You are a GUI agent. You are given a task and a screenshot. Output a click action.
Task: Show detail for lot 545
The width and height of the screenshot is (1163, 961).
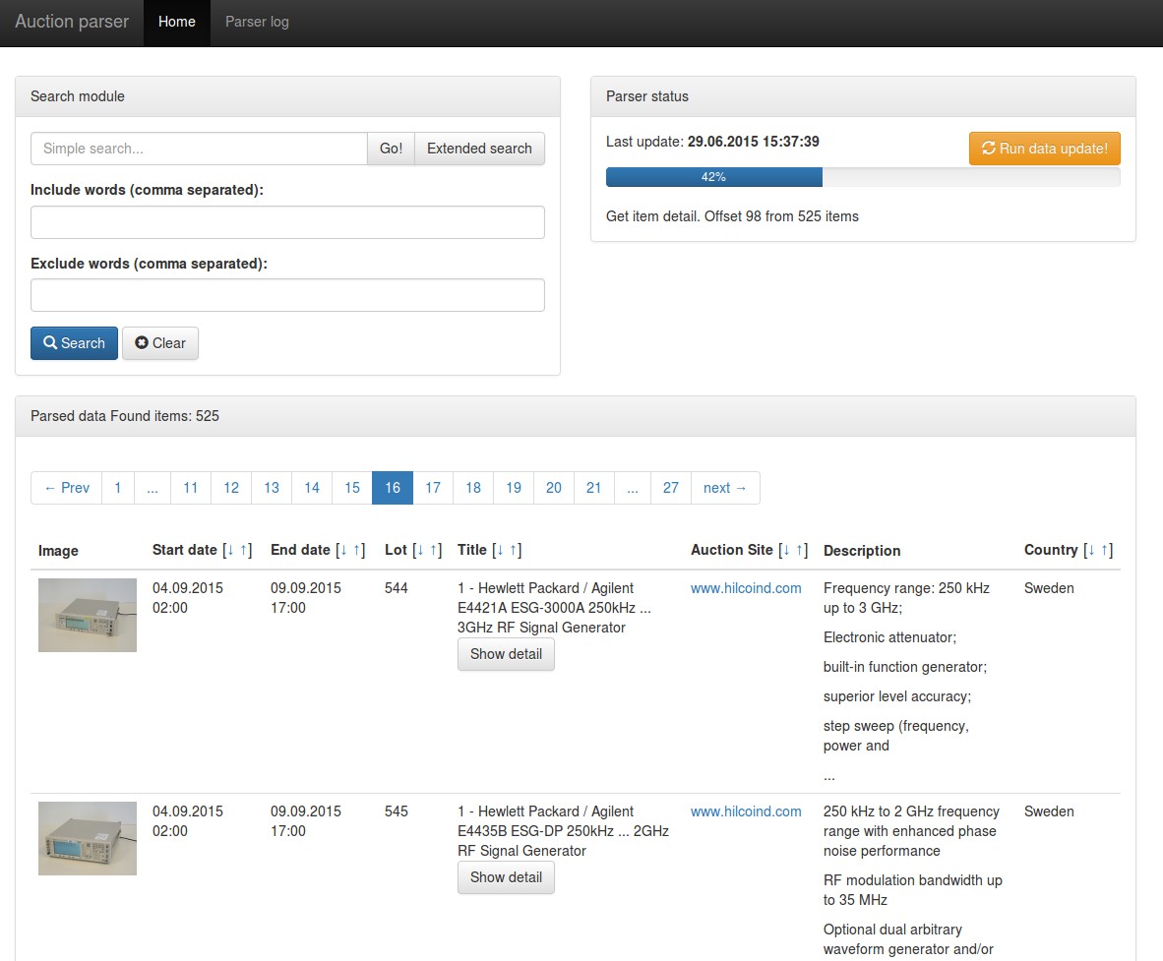click(x=506, y=877)
